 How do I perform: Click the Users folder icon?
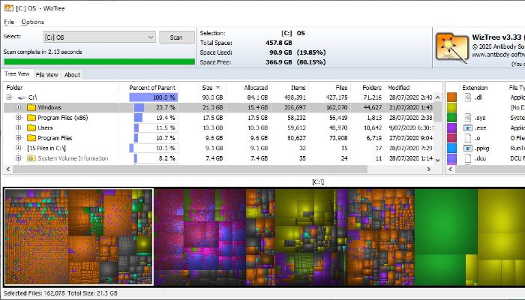(x=31, y=127)
